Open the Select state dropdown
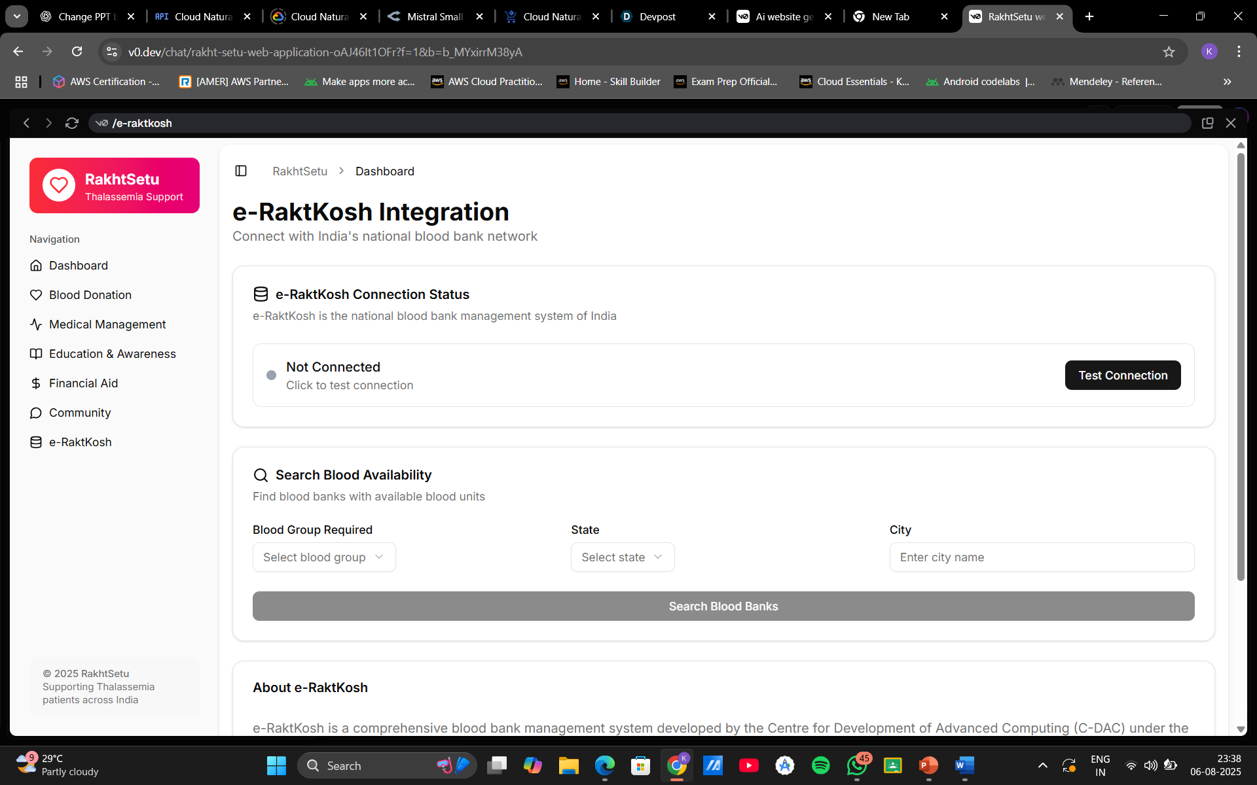 pos(622,557)
